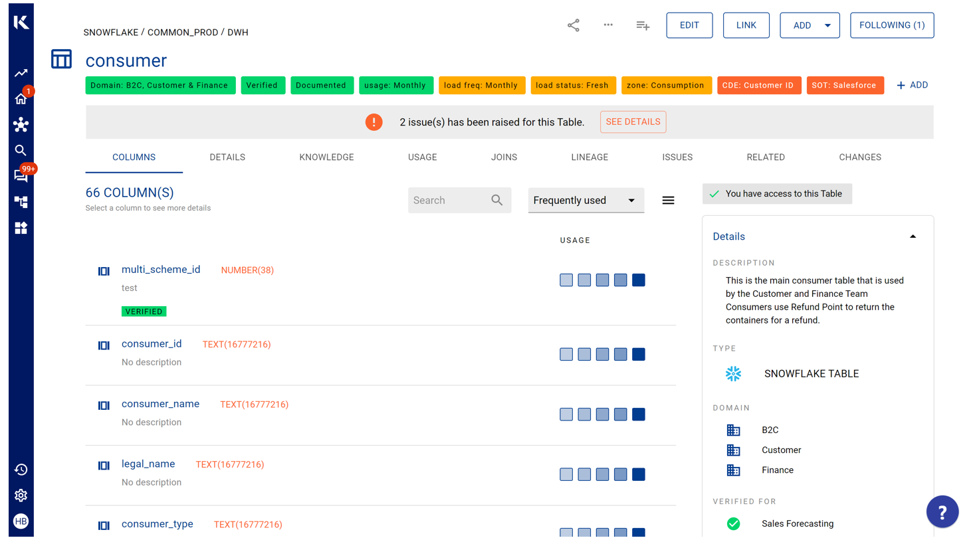
Task: Open the more options ellipsis menu
Action: point(608,25)
